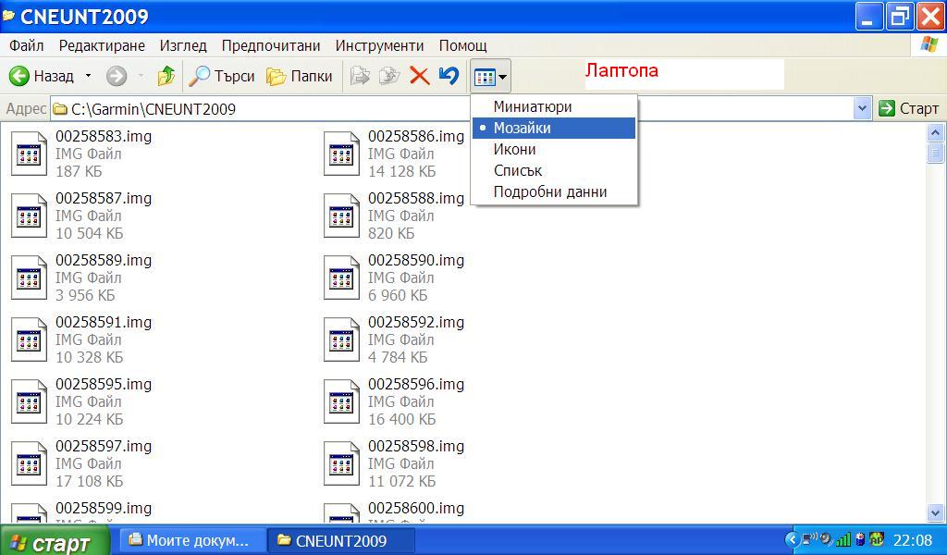Viewport: 947px width, 555px height.
Task: Click the Up one level folder icon
Action: click(166, 76)
